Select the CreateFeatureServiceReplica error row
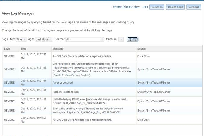 pyautogui.click(x=93, y=69)
